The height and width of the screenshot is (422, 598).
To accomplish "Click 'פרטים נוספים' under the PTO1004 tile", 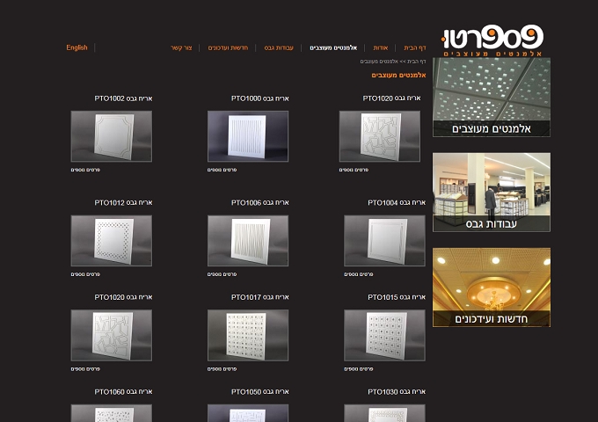I will 359,274.
